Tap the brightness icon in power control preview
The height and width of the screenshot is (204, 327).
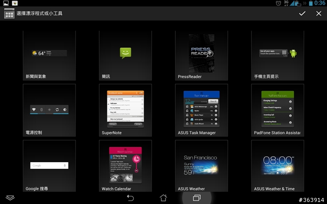[65, 110]
